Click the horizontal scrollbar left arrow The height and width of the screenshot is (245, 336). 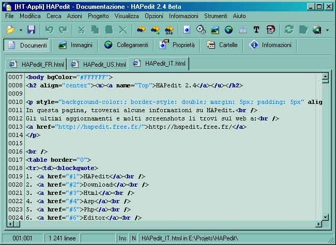pos(10,224)
